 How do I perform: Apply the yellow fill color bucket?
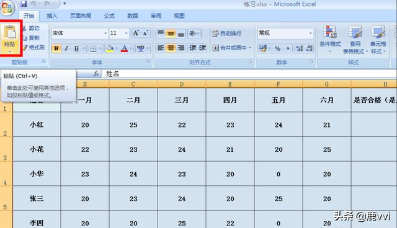(x=110, y=48)
